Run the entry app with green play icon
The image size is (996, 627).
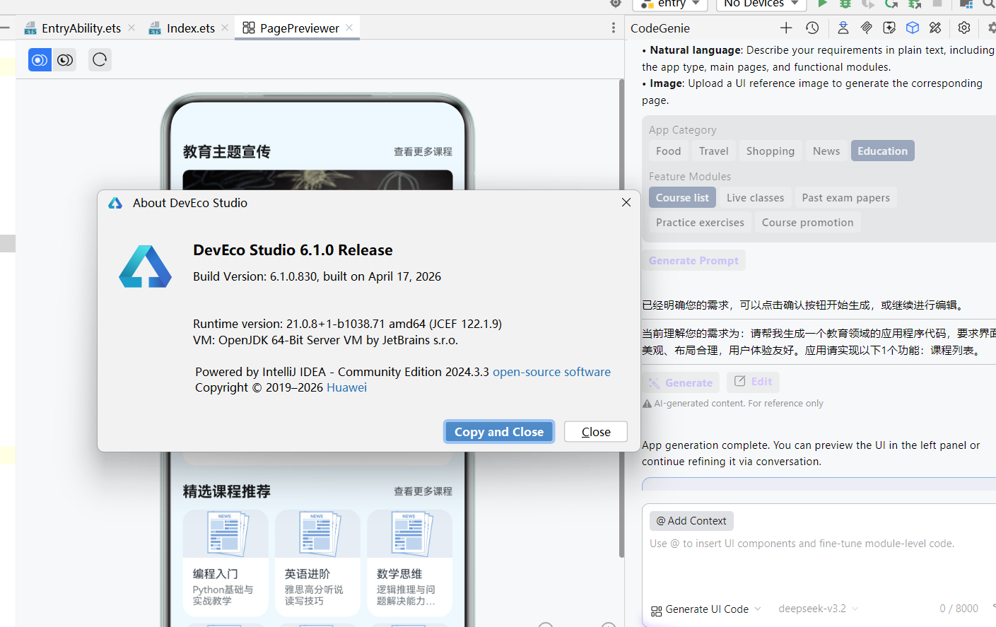822,4
